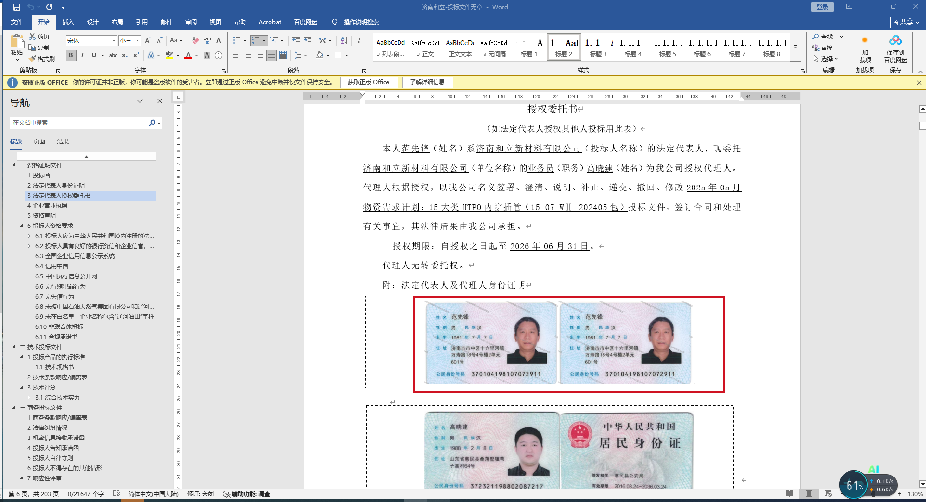Switch to the 布局 ribbon tab
Viewport: 926px width, 502px height.
coord(117,22)
